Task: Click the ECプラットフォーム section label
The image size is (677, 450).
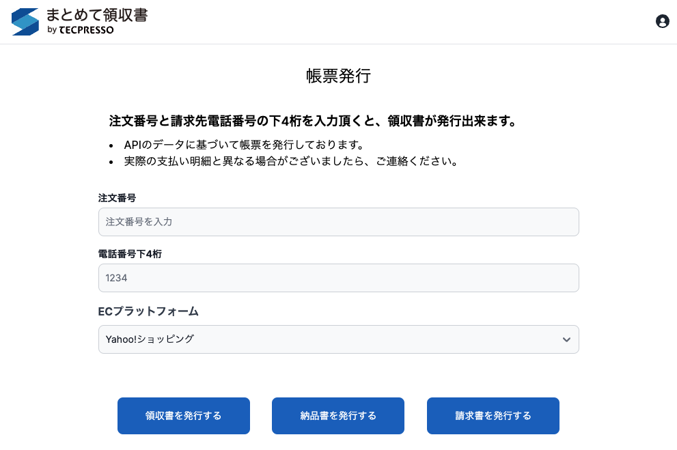Action: tap(148, 311)
